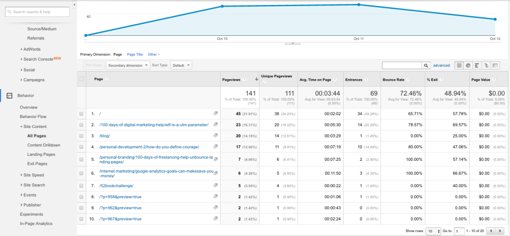This screenshot has height=236, width=510.
Task: Open the Sort Type Default dropdown
Action: (181, 65)
